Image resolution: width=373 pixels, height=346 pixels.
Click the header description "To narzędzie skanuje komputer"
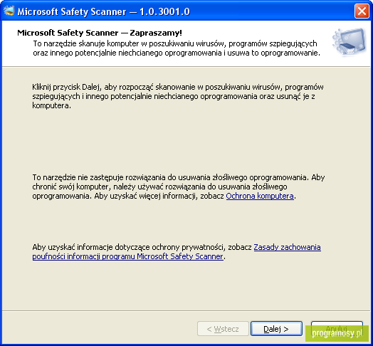177,48
